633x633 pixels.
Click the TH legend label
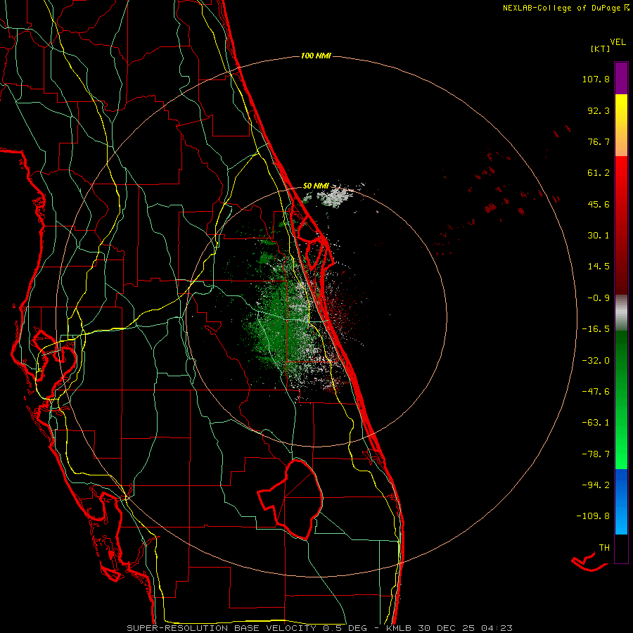point(604,548)
